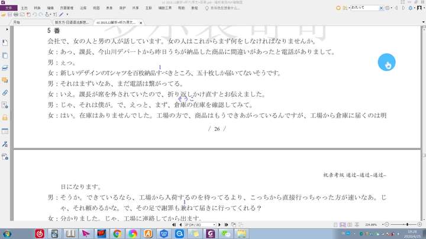The height and width of the screenshot is (239, 426).
Task: Jump to the last page with double-right arrow
Action: [226, 225]
